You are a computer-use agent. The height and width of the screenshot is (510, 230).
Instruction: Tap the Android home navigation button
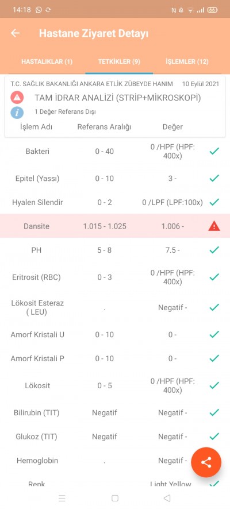point(114,498)
